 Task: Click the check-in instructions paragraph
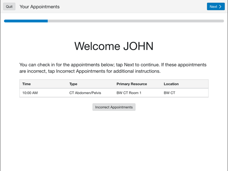point(113,68)
